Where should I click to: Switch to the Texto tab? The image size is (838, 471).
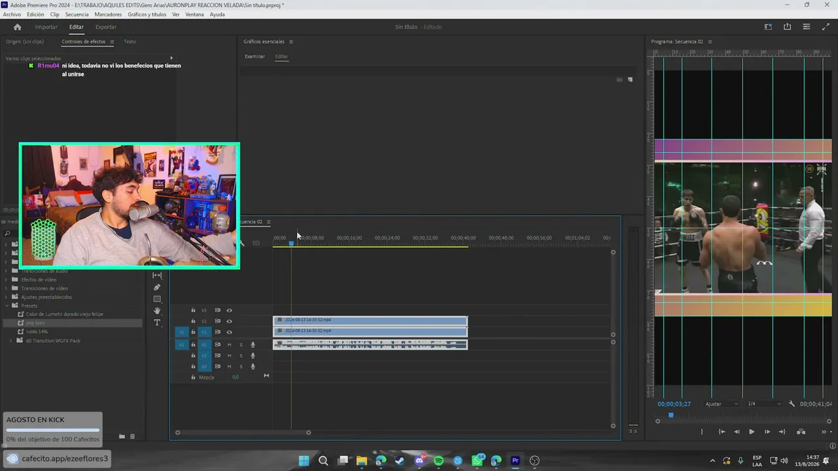pos(130,42)
